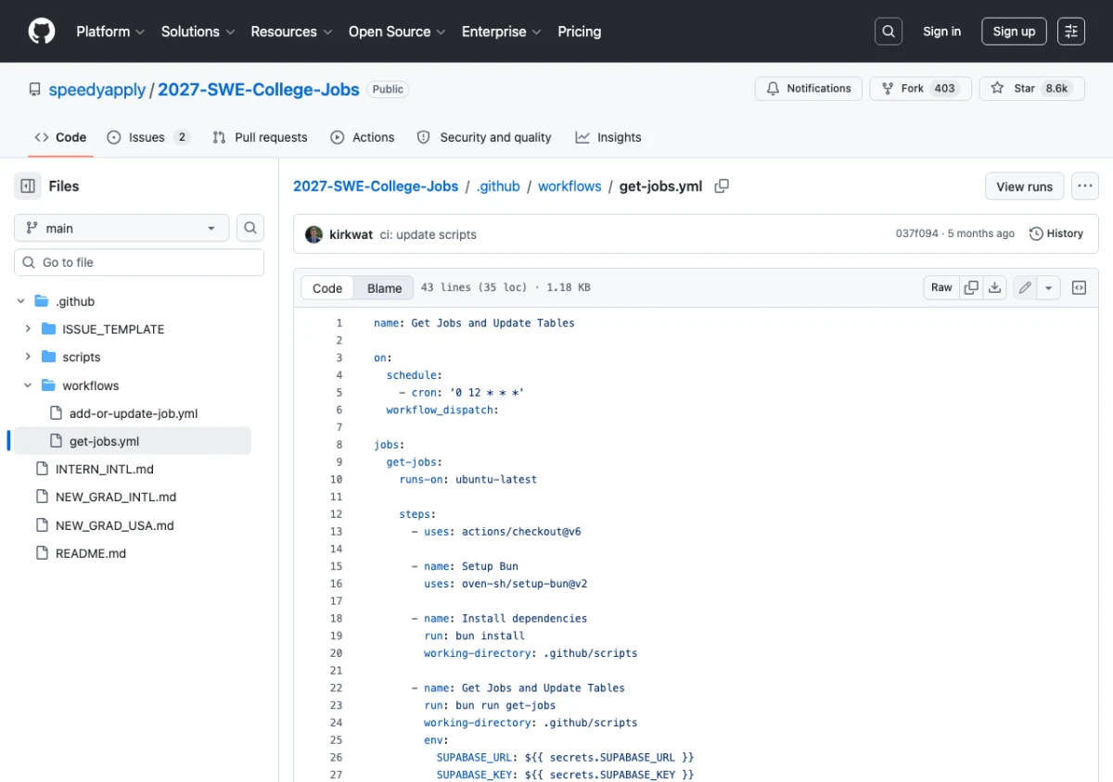Screen dimensions: 1113x782
Task: Open the 'ci: update scripts' commit message
Action: (428, 234)
